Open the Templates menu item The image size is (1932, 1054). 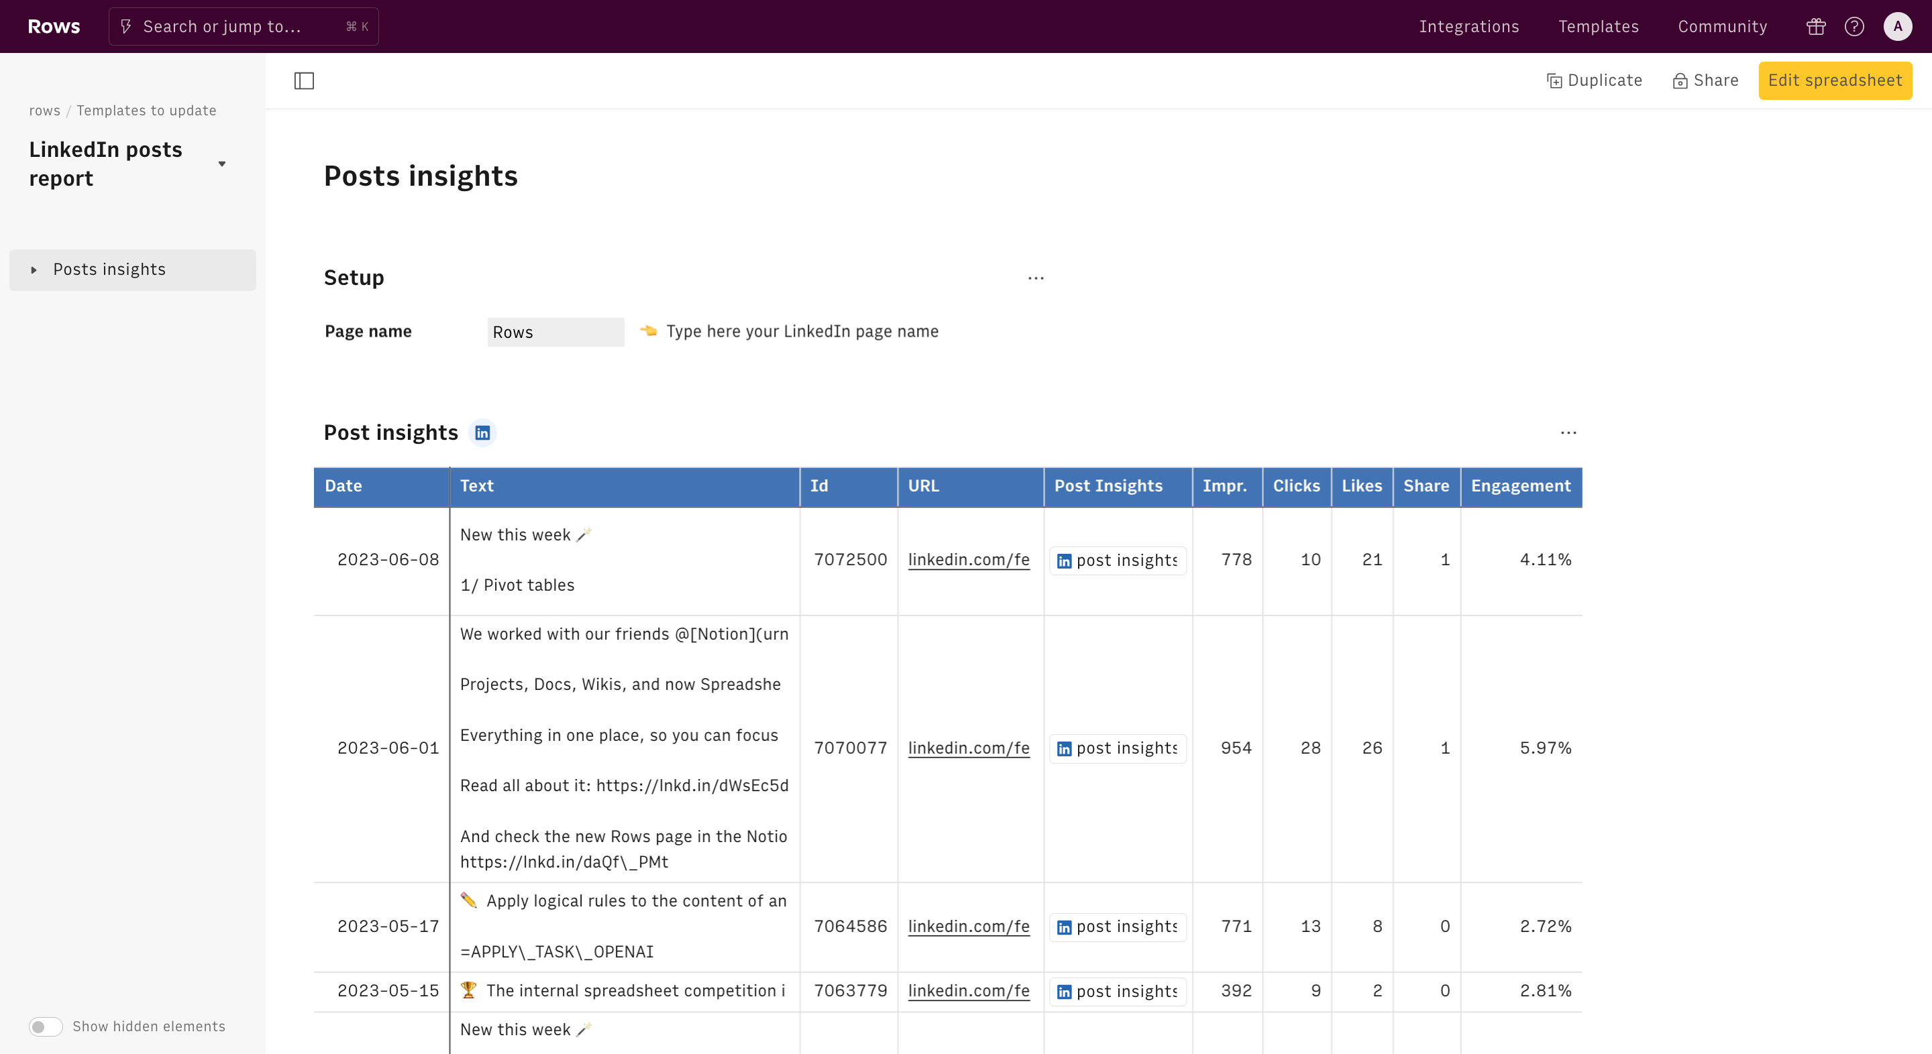(x=1598, y=27)
